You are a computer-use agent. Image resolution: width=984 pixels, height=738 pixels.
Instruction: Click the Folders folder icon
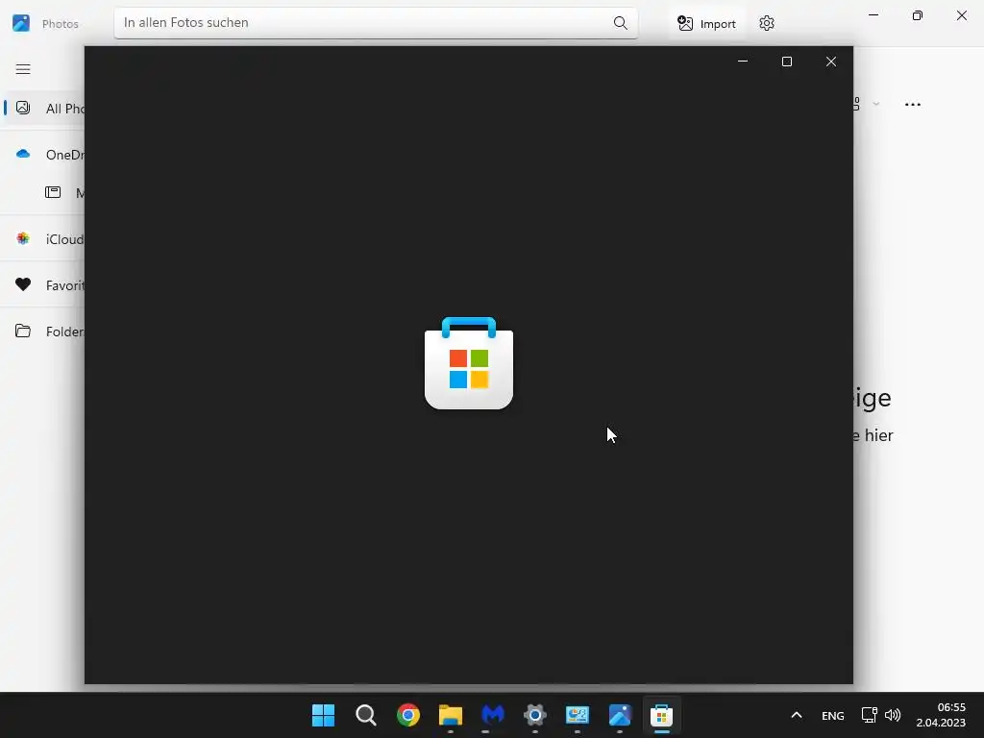[x=23, y=331]
